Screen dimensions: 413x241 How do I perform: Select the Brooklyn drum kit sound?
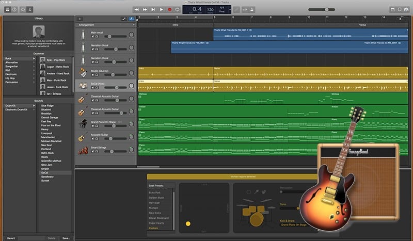click(x=46, y=114)
